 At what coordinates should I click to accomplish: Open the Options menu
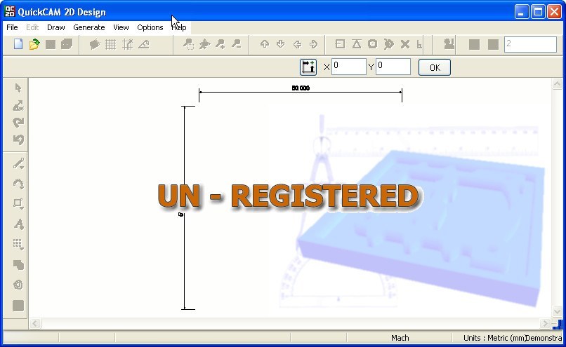coord(150,27)
